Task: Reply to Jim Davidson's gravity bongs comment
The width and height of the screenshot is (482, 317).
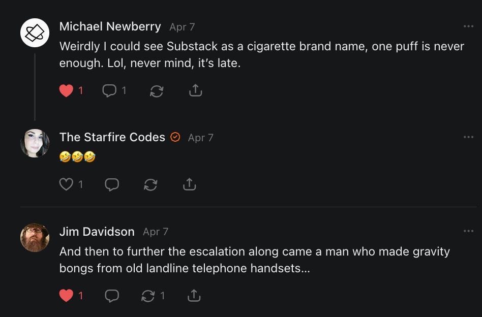Action: pos(112,296)
